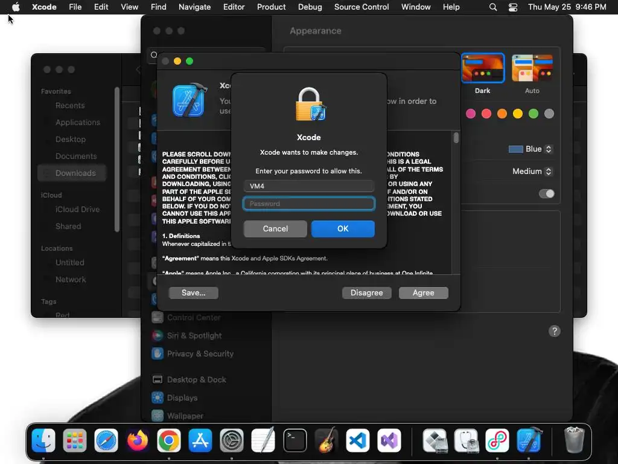Open Google Chrome in the dock
Viewport: 618px width, 464px height.
point(169,440)
